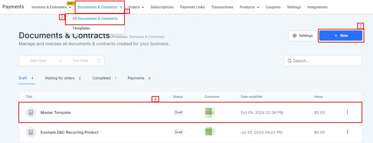This screenshot has width=373, height=143.
Task: Select All Documents & Contracts menu entry
Action: 95,18
